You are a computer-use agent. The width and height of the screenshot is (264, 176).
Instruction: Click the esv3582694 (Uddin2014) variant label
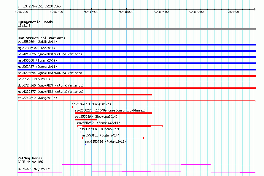[x=37, y=42]
